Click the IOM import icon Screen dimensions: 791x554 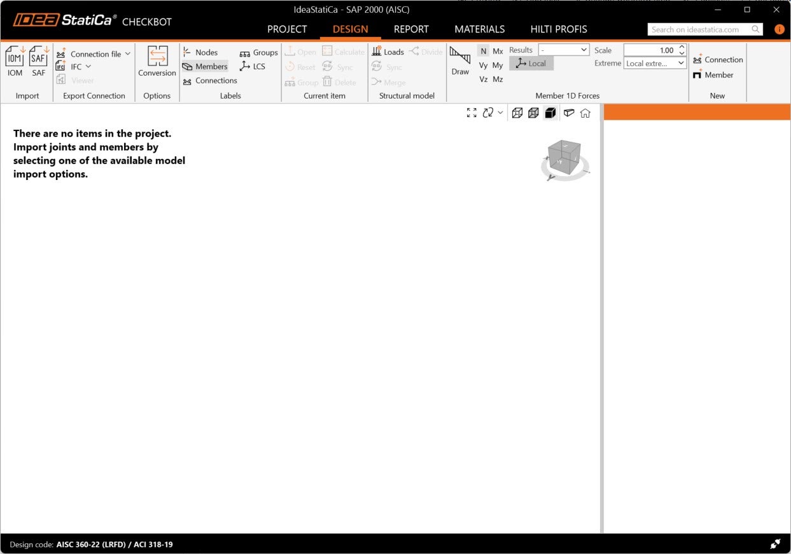point(15,57)
